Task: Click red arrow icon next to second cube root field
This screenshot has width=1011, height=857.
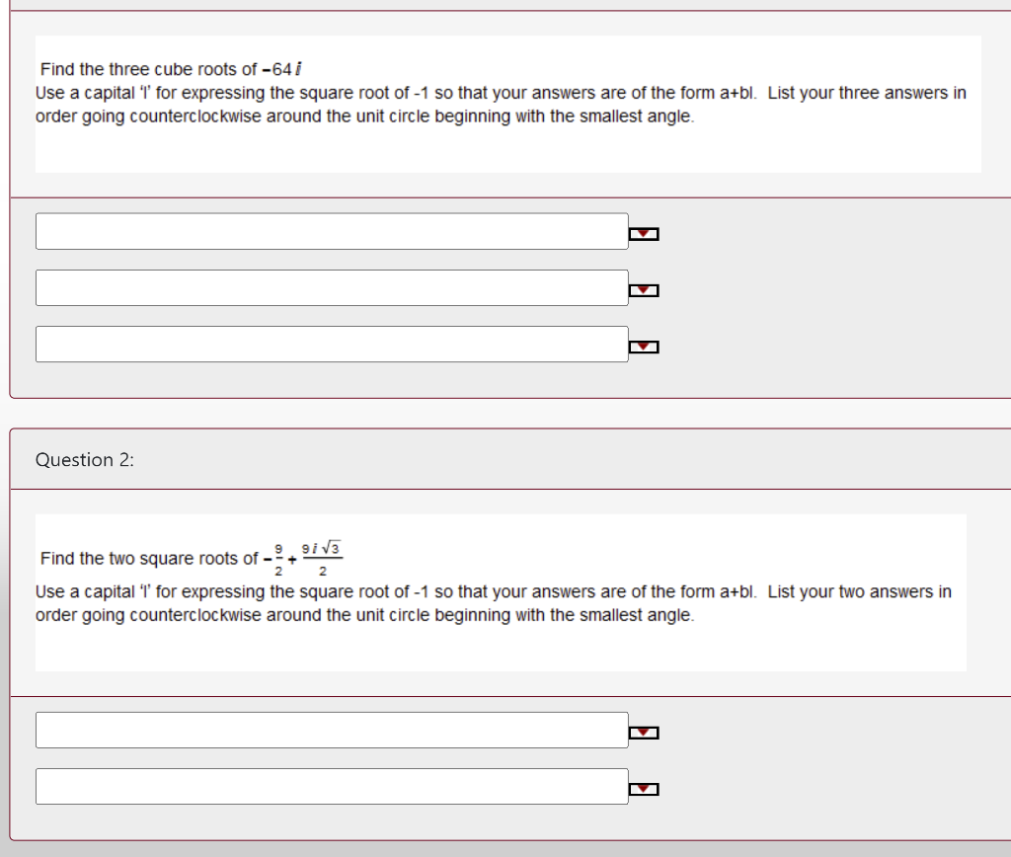Action: click(644, 290)
